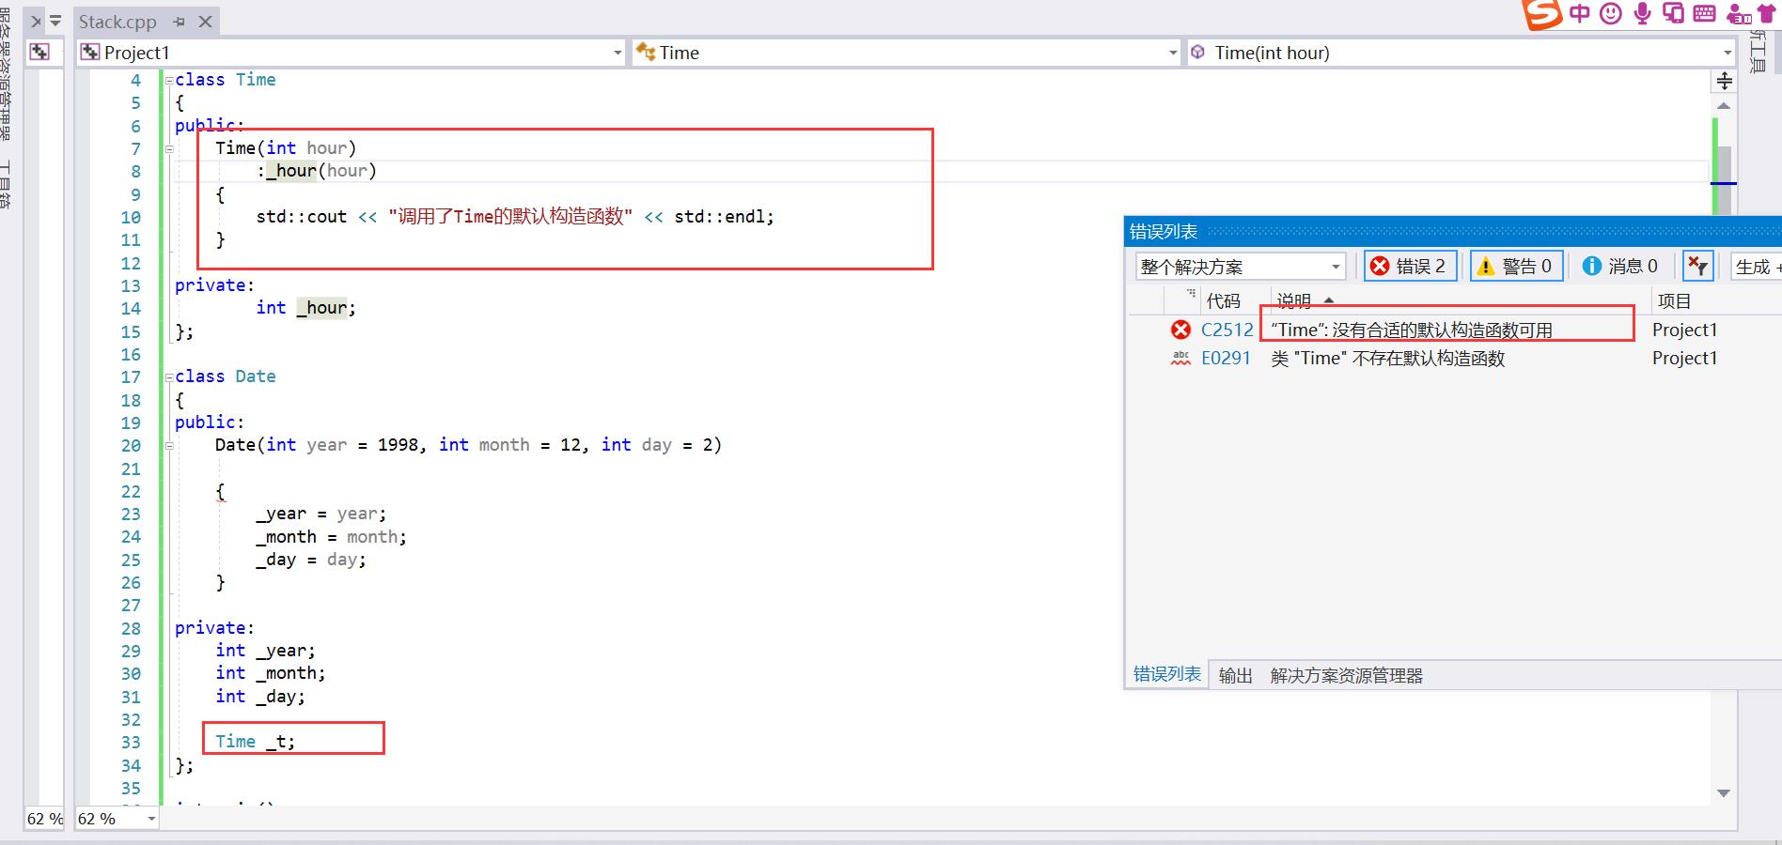Screen dimensions: 1782x845
Task: Open the 工具箱 side tab on left
Action: (7, 183)
